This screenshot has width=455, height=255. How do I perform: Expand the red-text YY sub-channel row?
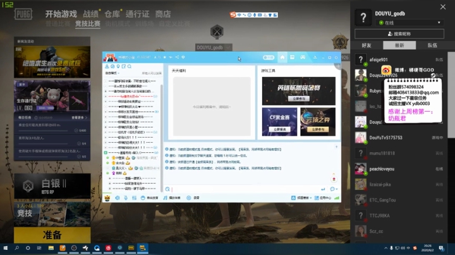pos(106,96)
